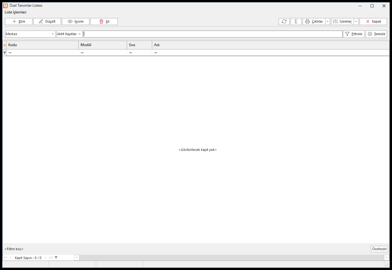Click the Özelleştir button

379,249
